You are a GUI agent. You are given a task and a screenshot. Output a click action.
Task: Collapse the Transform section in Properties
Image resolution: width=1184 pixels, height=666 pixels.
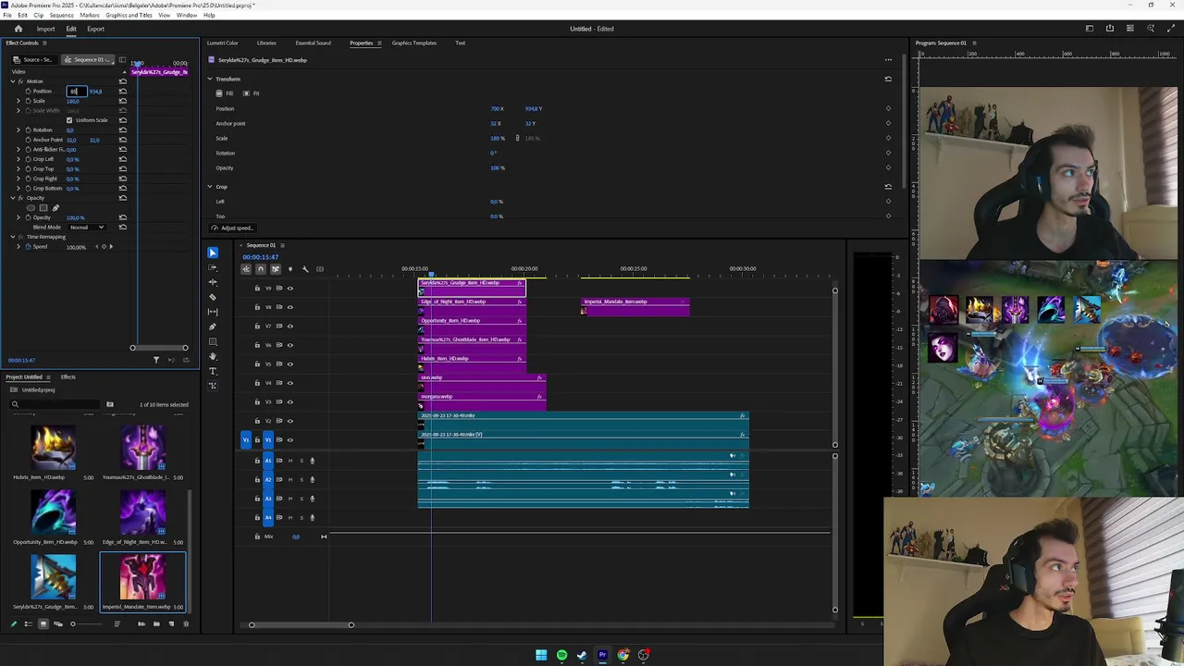pos(210,79)
